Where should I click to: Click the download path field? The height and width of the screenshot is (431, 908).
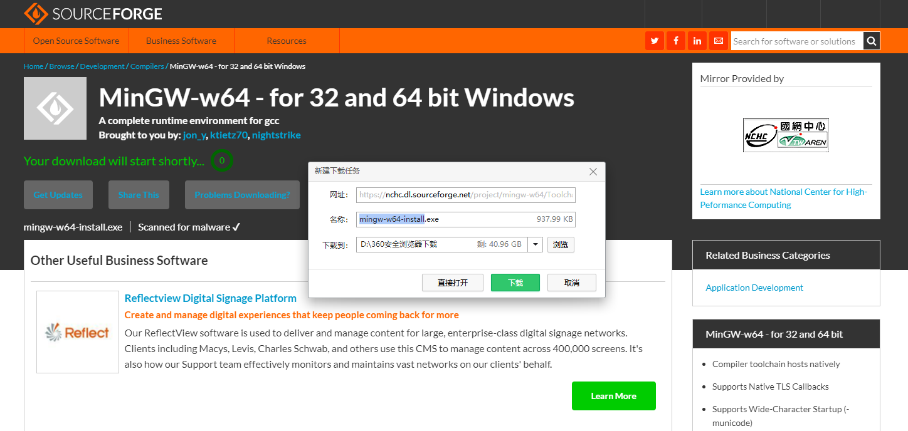pyautogui.click(x=442, y=244)
